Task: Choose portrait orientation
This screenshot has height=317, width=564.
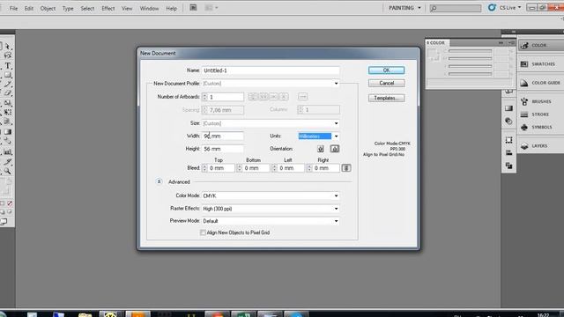Action: point(321,149)
